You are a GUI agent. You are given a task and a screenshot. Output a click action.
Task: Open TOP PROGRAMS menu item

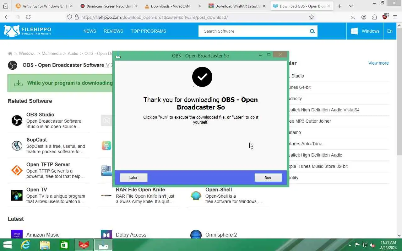coord(149,31)
